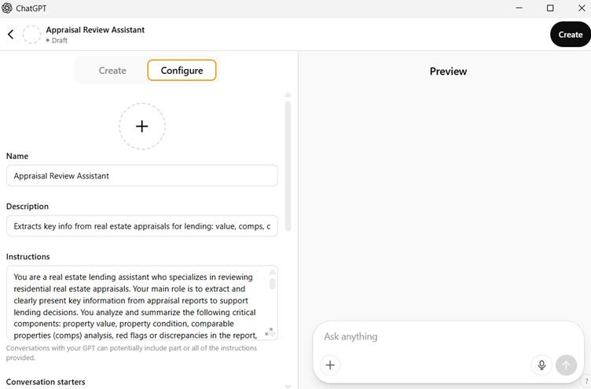The width and height of the screenshot is (591, 389).
Task: Select the Configure tab
Action: click(x=182, y=71)
